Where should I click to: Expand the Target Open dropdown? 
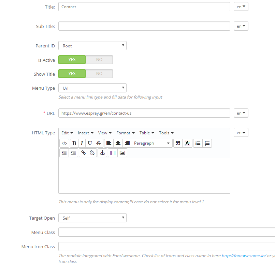point(92,218)
